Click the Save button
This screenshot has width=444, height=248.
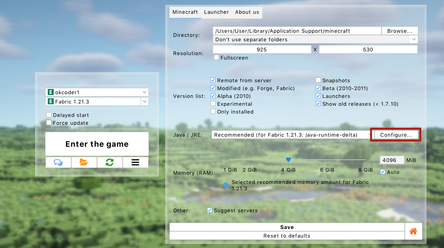click(287, 227)
